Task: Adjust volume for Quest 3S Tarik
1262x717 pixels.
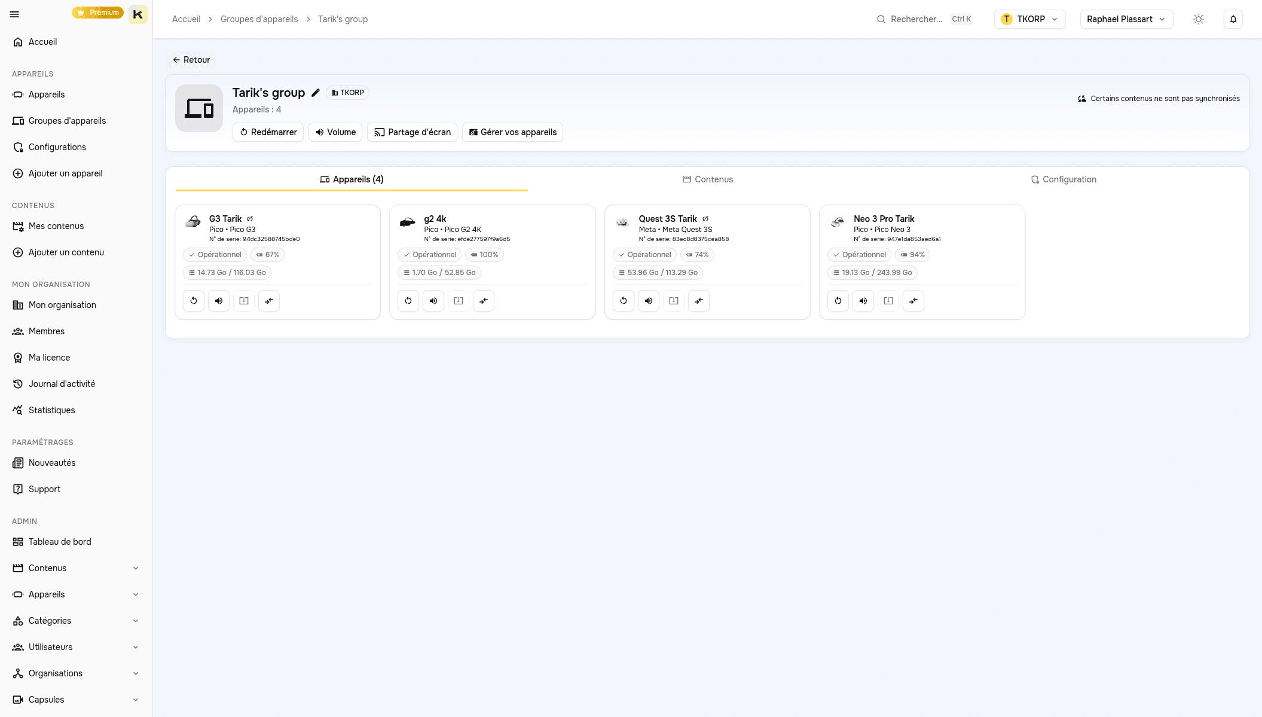Action: point(649,301)
